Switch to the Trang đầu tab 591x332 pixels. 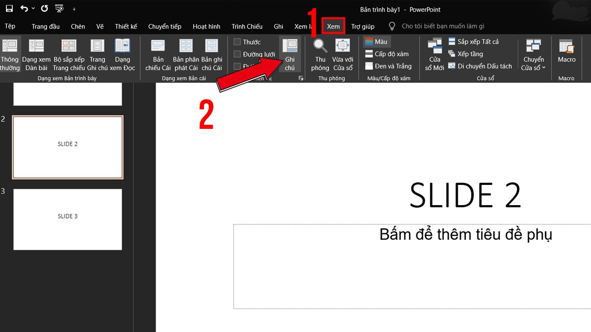coord(46,27)
